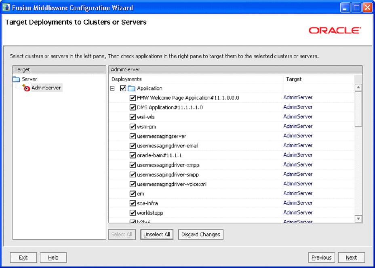The width and height of the screenshot is (375, 268).
Task: Uncheck FMW Welcome Page Application checkbox
Action: pos(133,98)
